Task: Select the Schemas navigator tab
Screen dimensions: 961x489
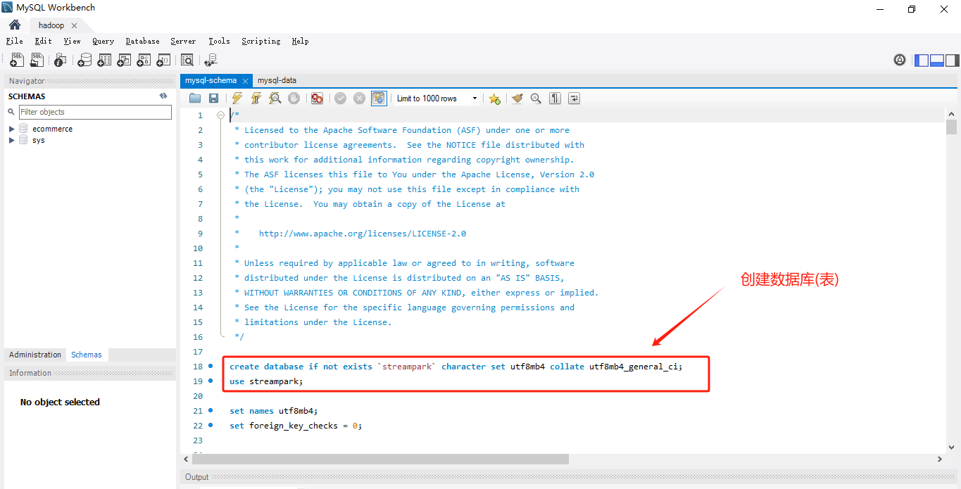Action: pos(87,355)
